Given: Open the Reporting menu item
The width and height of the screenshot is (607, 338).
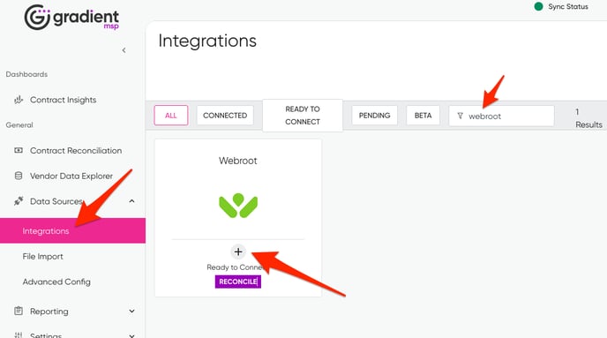Looking at the screenshot, I should pos(49,312).
